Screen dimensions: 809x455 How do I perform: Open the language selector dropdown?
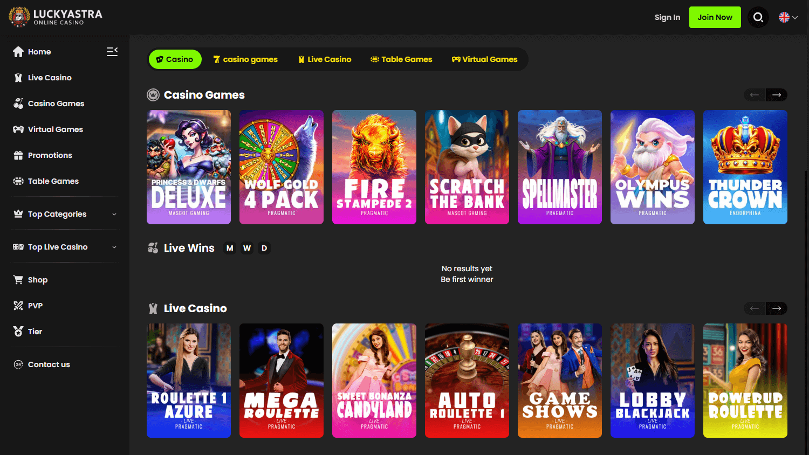[787, 17]
